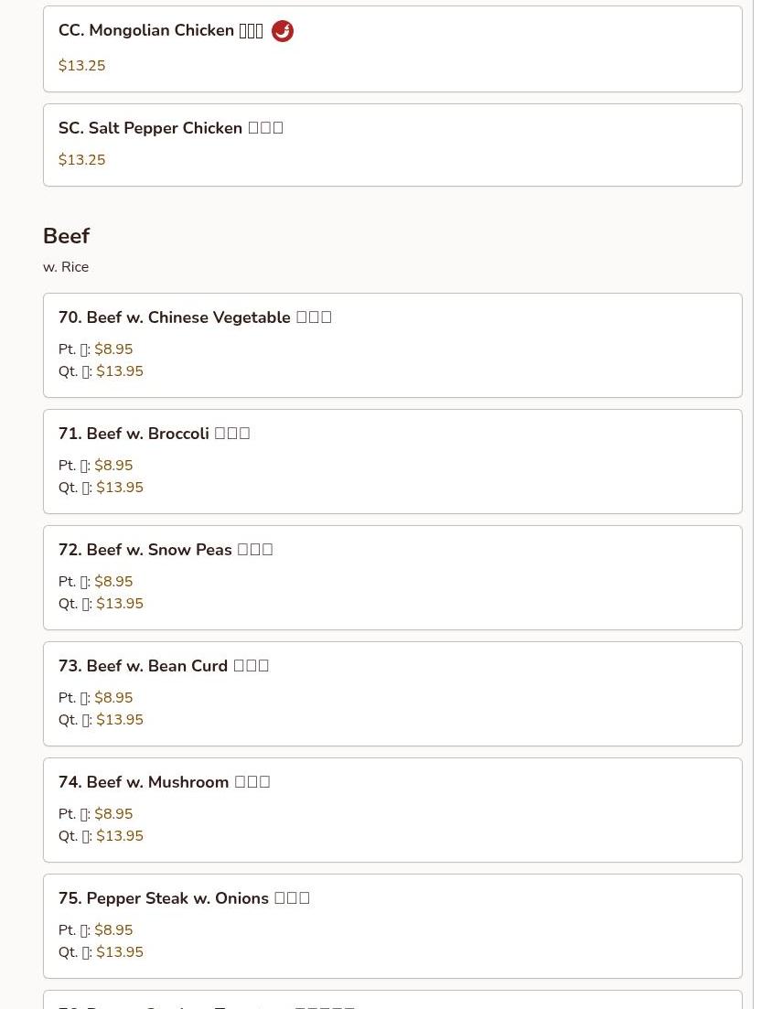Select Qt. $13.95 under Beef w. Bean Curd

(101, 719)
